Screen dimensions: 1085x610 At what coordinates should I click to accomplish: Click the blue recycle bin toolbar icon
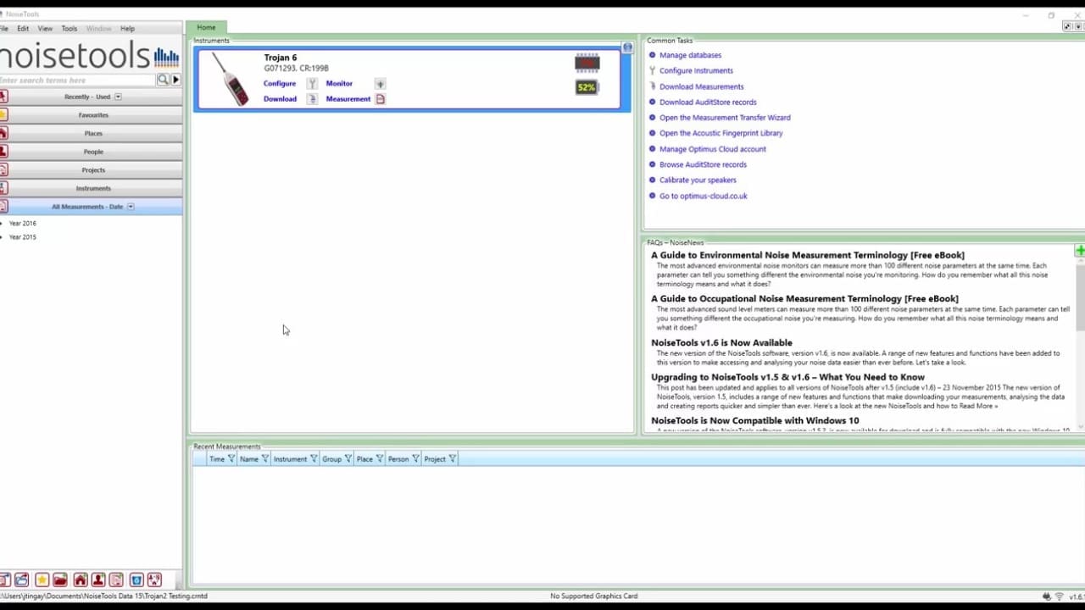(136, 580)
